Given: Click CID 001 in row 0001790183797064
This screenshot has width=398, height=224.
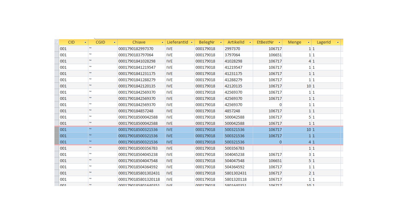Looking at the screenshot, I should click(73, 55).
